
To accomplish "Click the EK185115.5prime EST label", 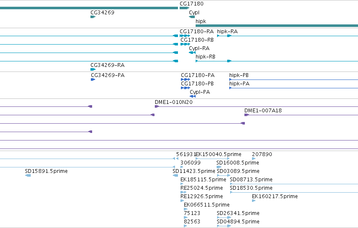I will point(203,180).
